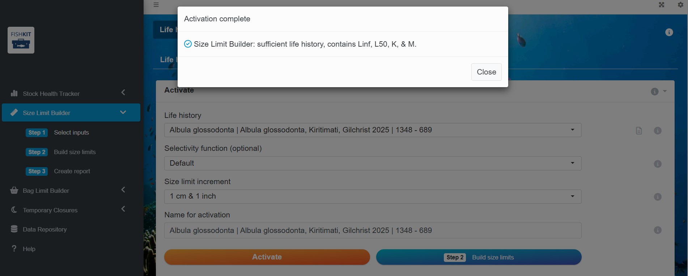Show info for Size limit increment
Image resolution: width=688 pixels, height=276 pixels.
click(x=658, y=197)
